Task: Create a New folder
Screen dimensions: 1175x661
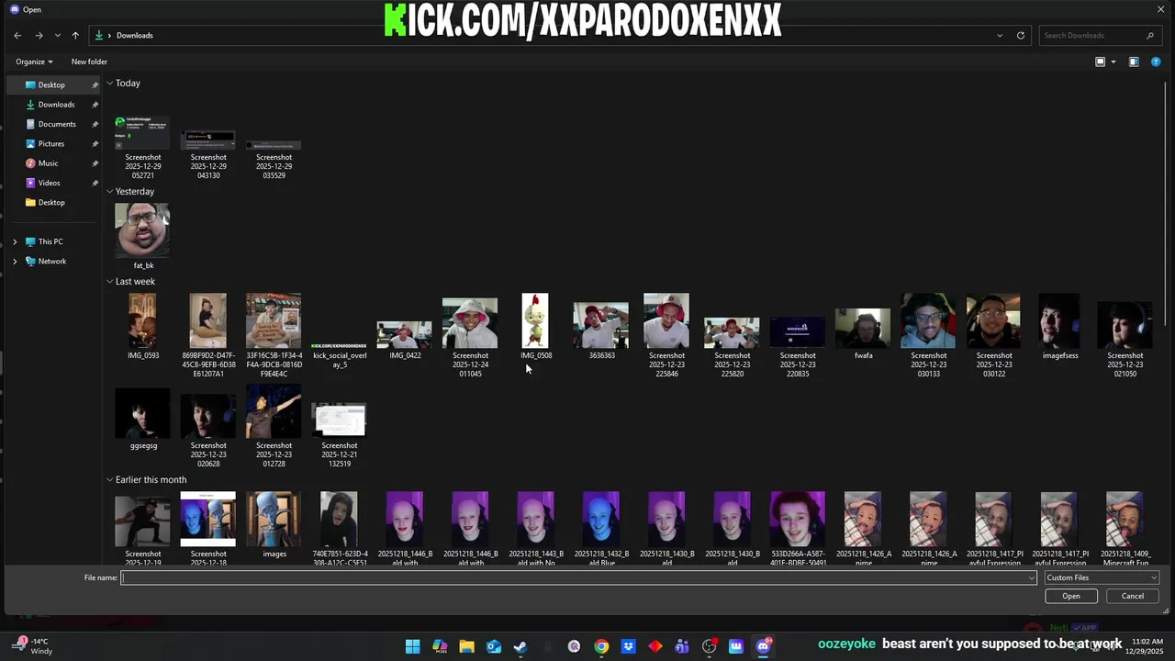Action: tap(89, 62)
